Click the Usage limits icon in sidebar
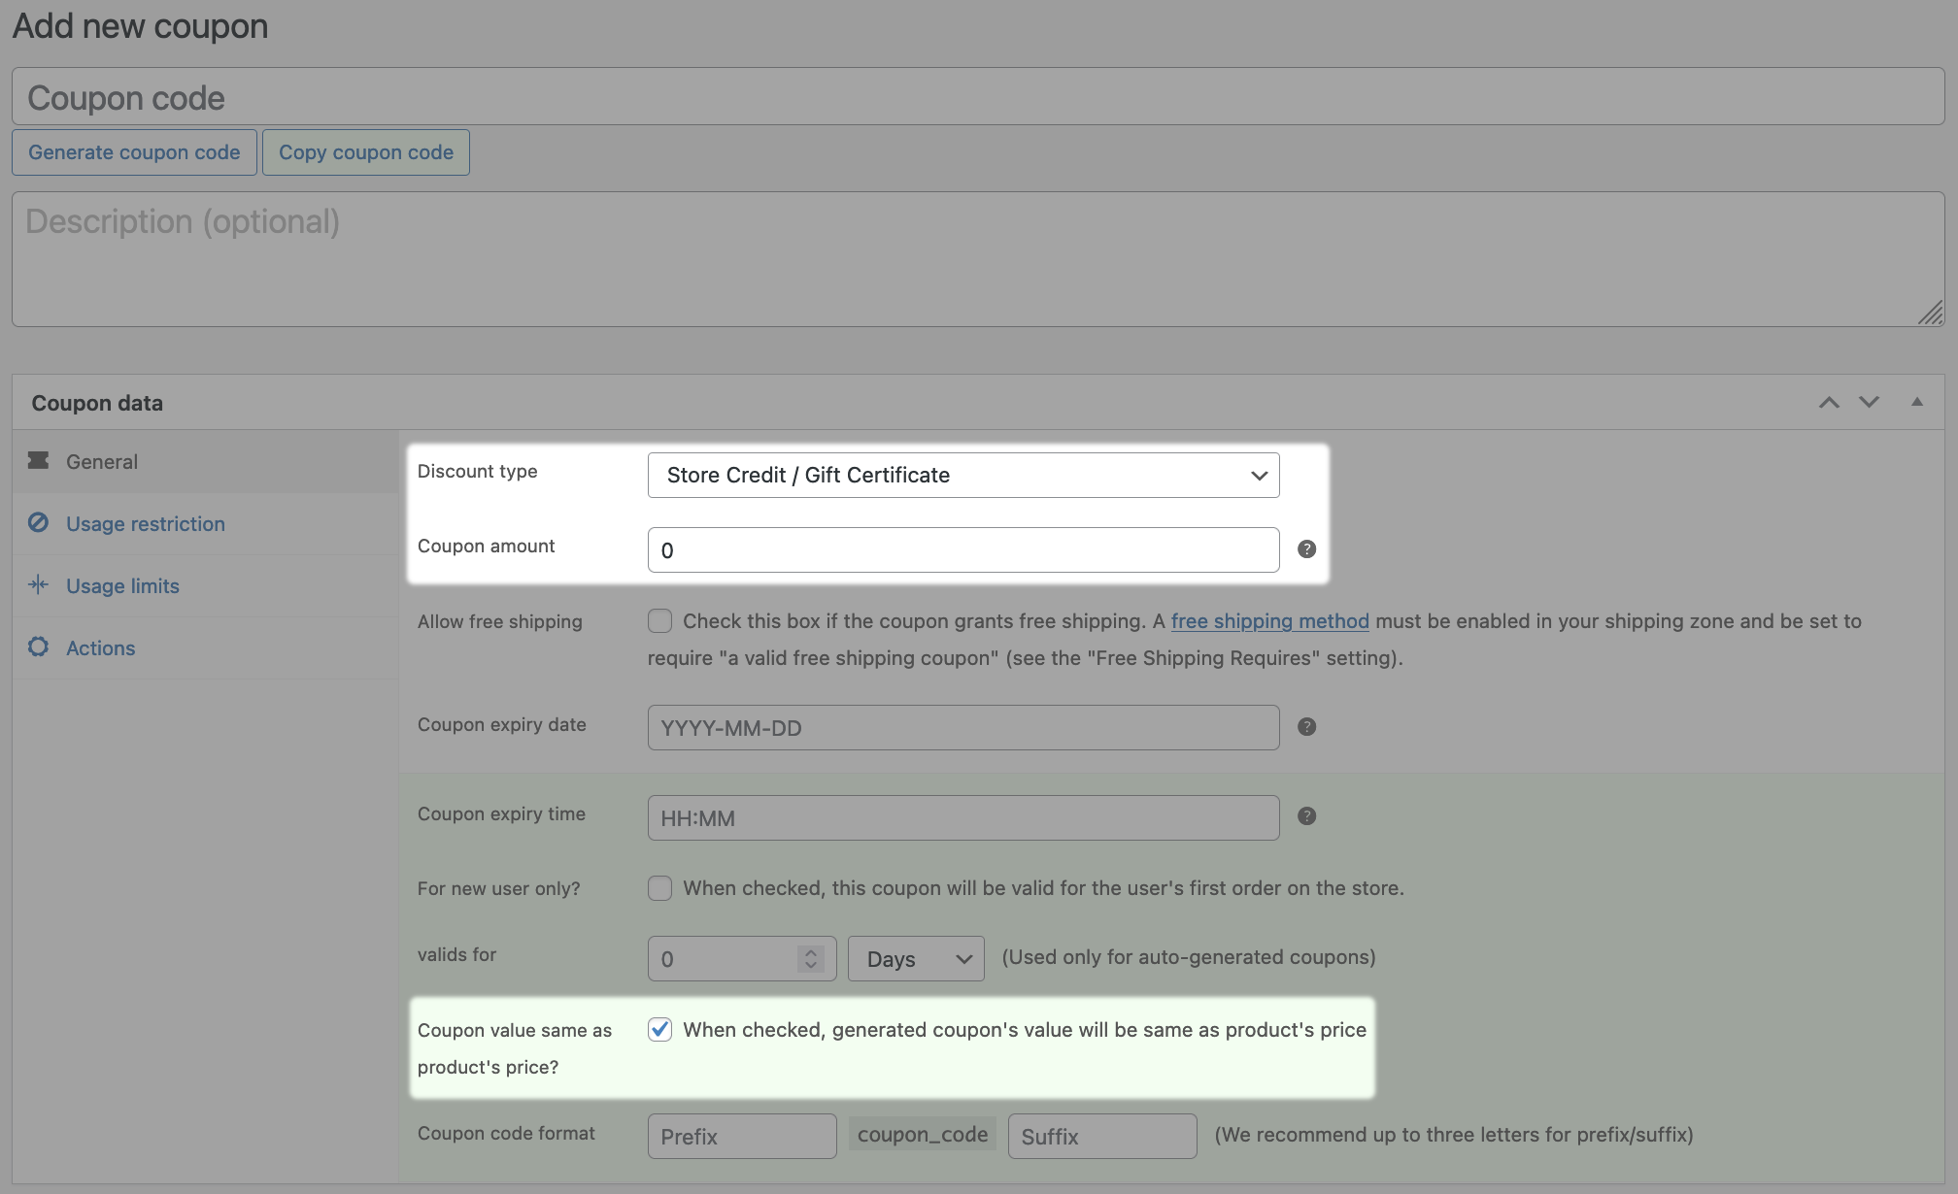Viewport: 1958px width, 1194px height. click(38, 585)
